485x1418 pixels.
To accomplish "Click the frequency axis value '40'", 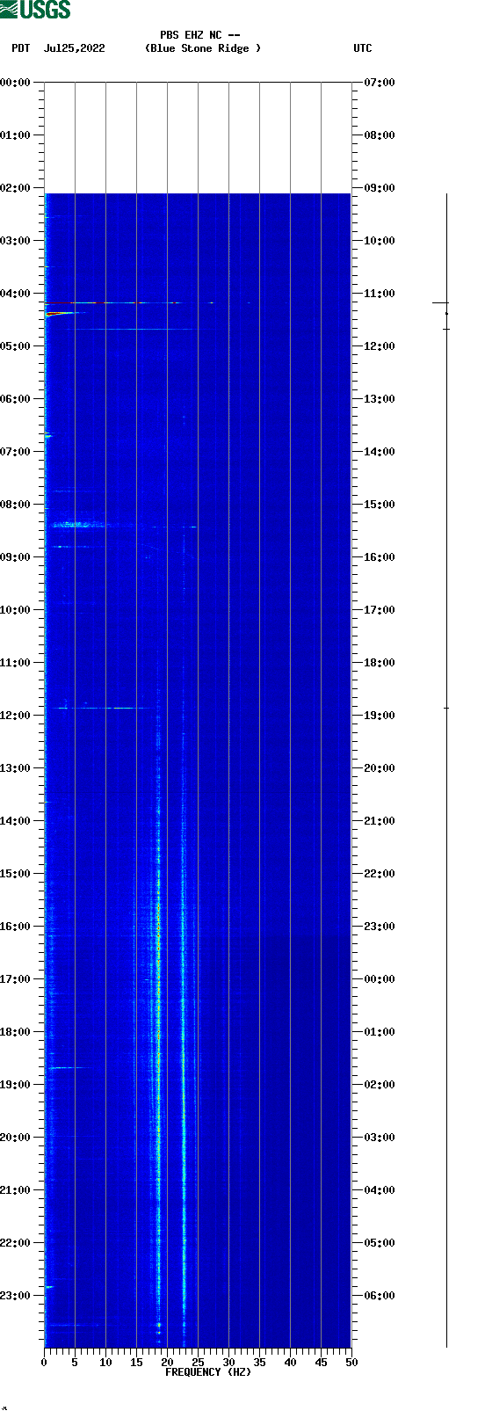I will click(x=290, y=1363).
